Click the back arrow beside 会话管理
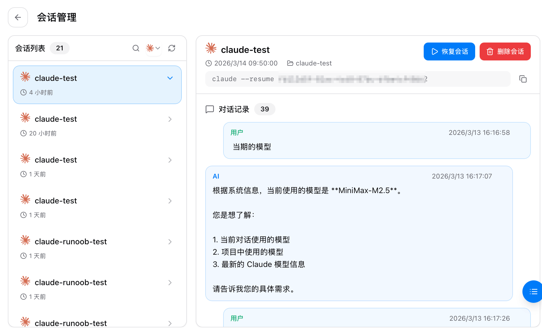 (18, 17)
